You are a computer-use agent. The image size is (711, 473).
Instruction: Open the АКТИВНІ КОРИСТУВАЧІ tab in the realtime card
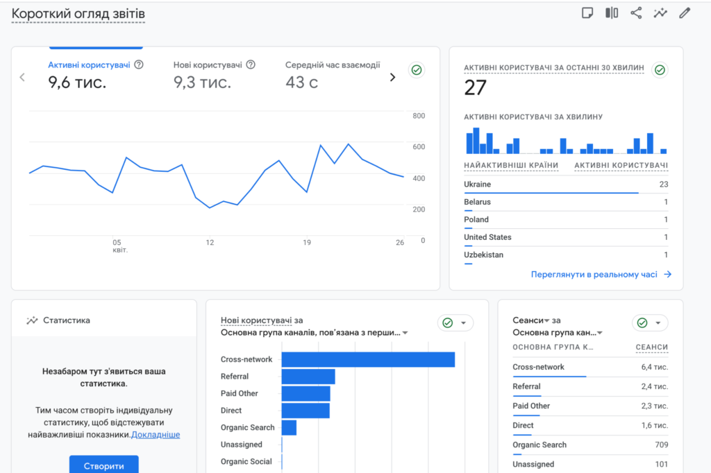[620, 165]
